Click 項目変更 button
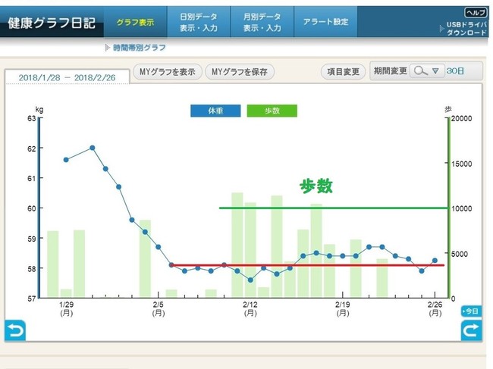493x369 pixels. pos(343,71)
